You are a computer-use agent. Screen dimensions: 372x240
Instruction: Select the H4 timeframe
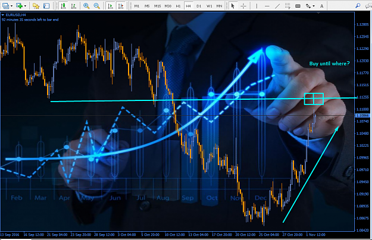click(188, 6)
